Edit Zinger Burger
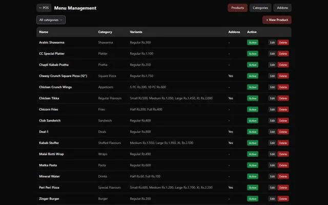Image resolution: width=328 pixels, height=205 pixels. 272,199
